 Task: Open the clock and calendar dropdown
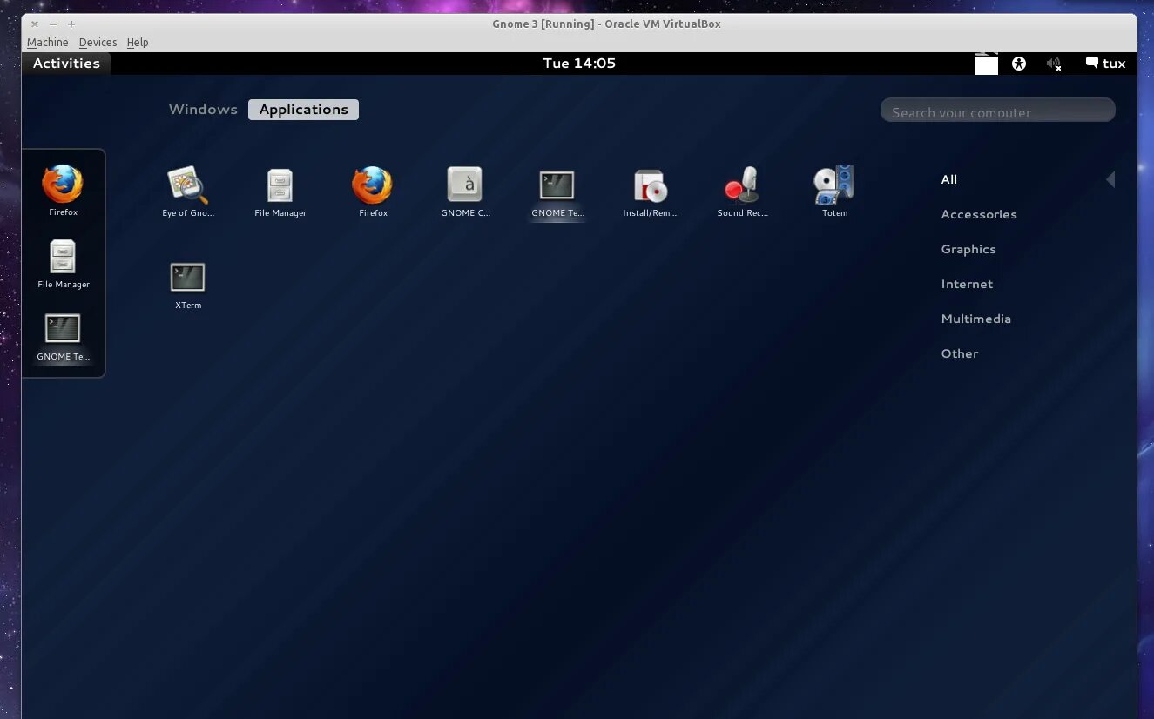[579, 63]
